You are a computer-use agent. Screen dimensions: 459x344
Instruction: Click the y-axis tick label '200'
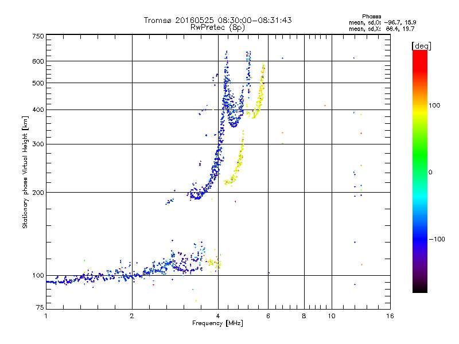pyautogui.click(x=38, y=193)
